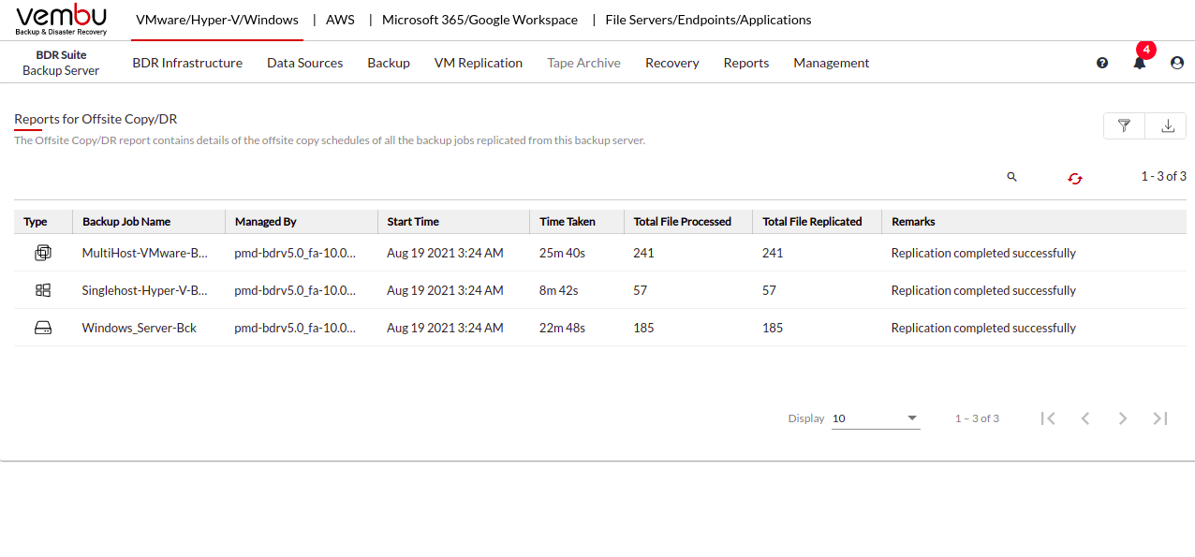The image size is (1195, 557).
Task: Click Managed By value in Singlehost-Hyper-V row
Action: pyautogui.click(x=295, y=290)
